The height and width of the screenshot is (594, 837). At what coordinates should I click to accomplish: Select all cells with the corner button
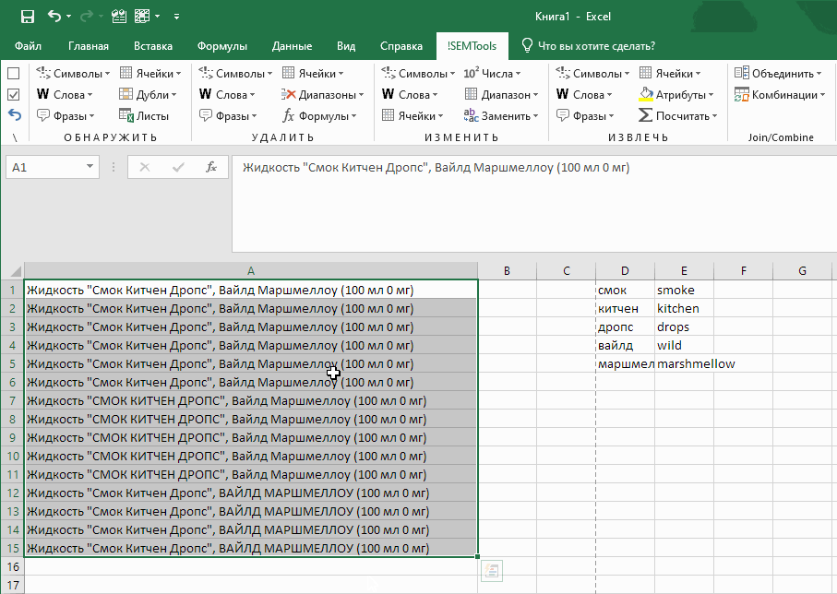13,270
